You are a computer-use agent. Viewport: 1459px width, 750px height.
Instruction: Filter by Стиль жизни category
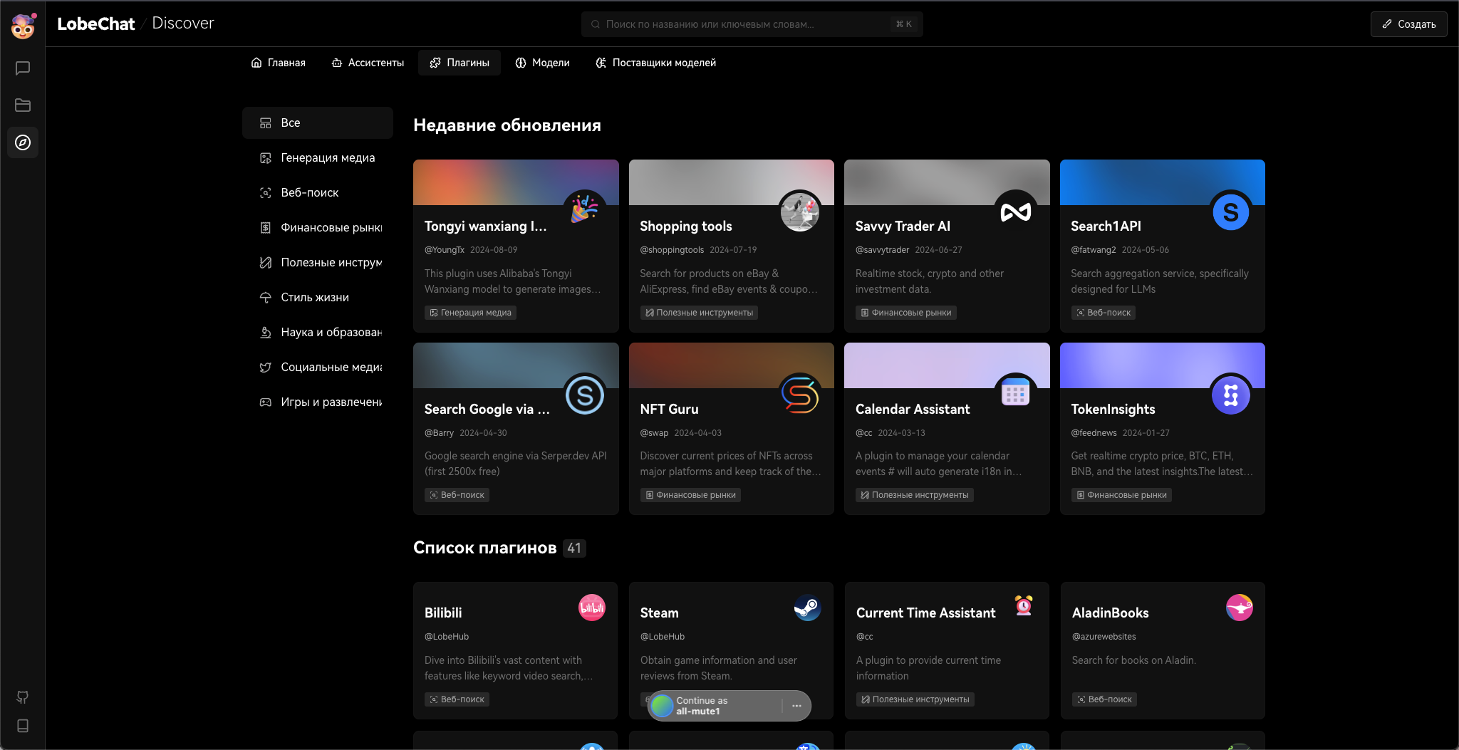coord(318,297)
